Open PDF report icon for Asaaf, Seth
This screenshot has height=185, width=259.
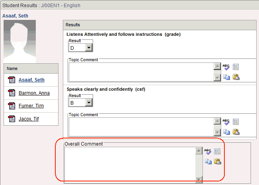(12, 80)
